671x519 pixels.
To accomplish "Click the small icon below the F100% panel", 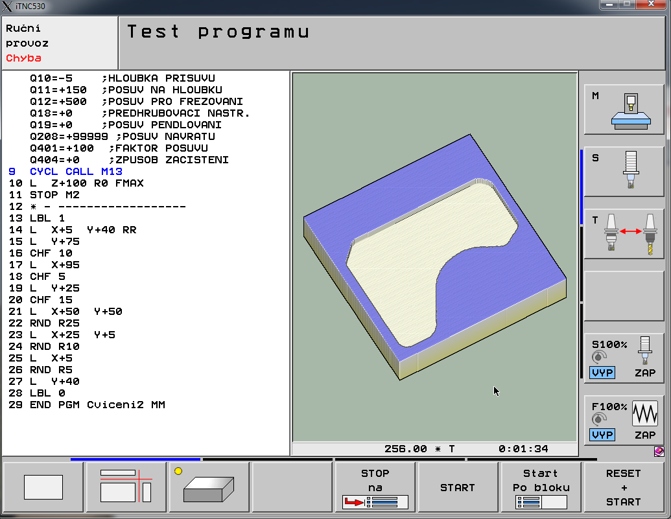I will coord(659,451).
